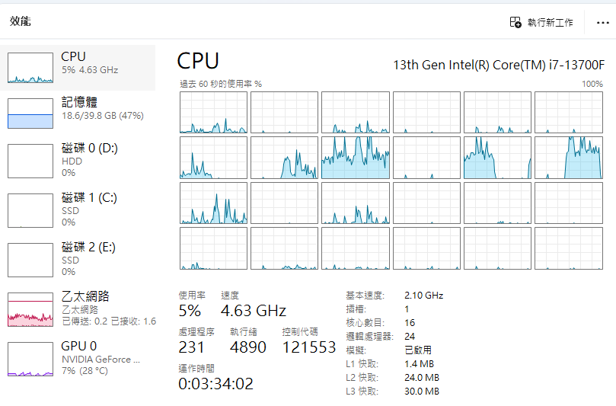Select the Disk 1 (C:) graph icon
Image resolution: width=616 pixels, height=406 pixels.
pyautogui.click(x=30, y=209)
